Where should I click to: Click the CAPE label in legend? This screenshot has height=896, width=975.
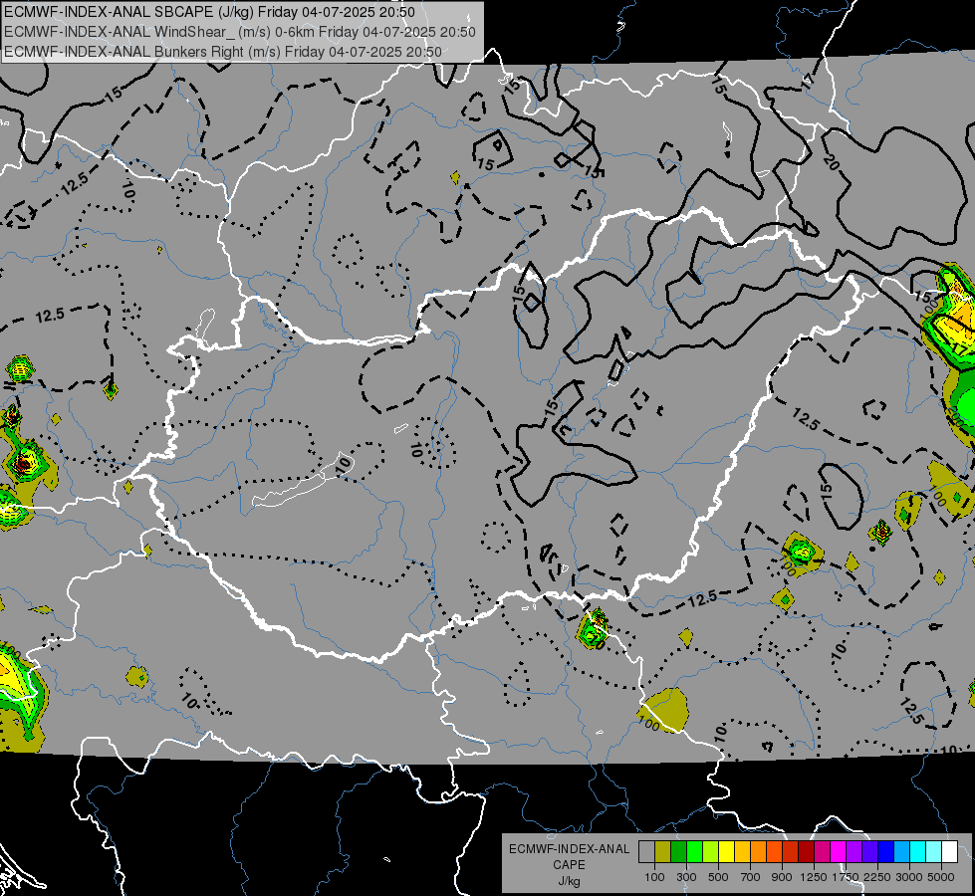coord(569,864)
